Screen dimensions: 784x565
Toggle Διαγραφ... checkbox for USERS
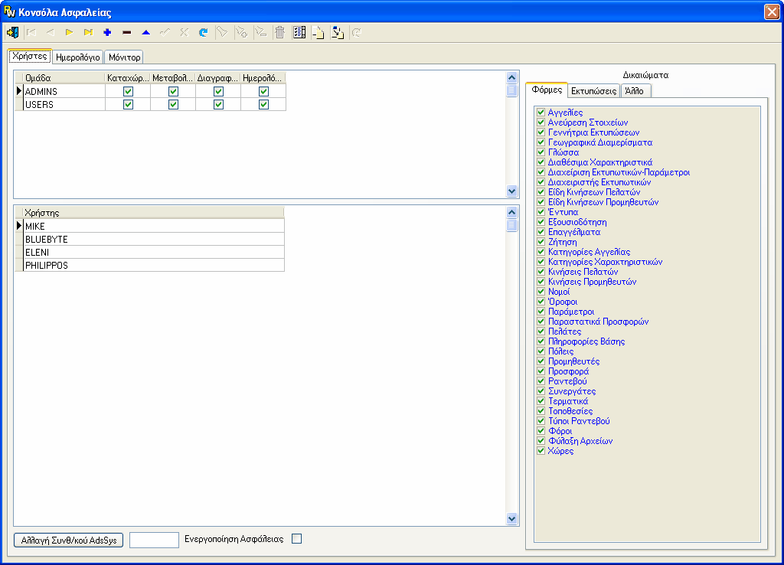[x=218, y=104]
